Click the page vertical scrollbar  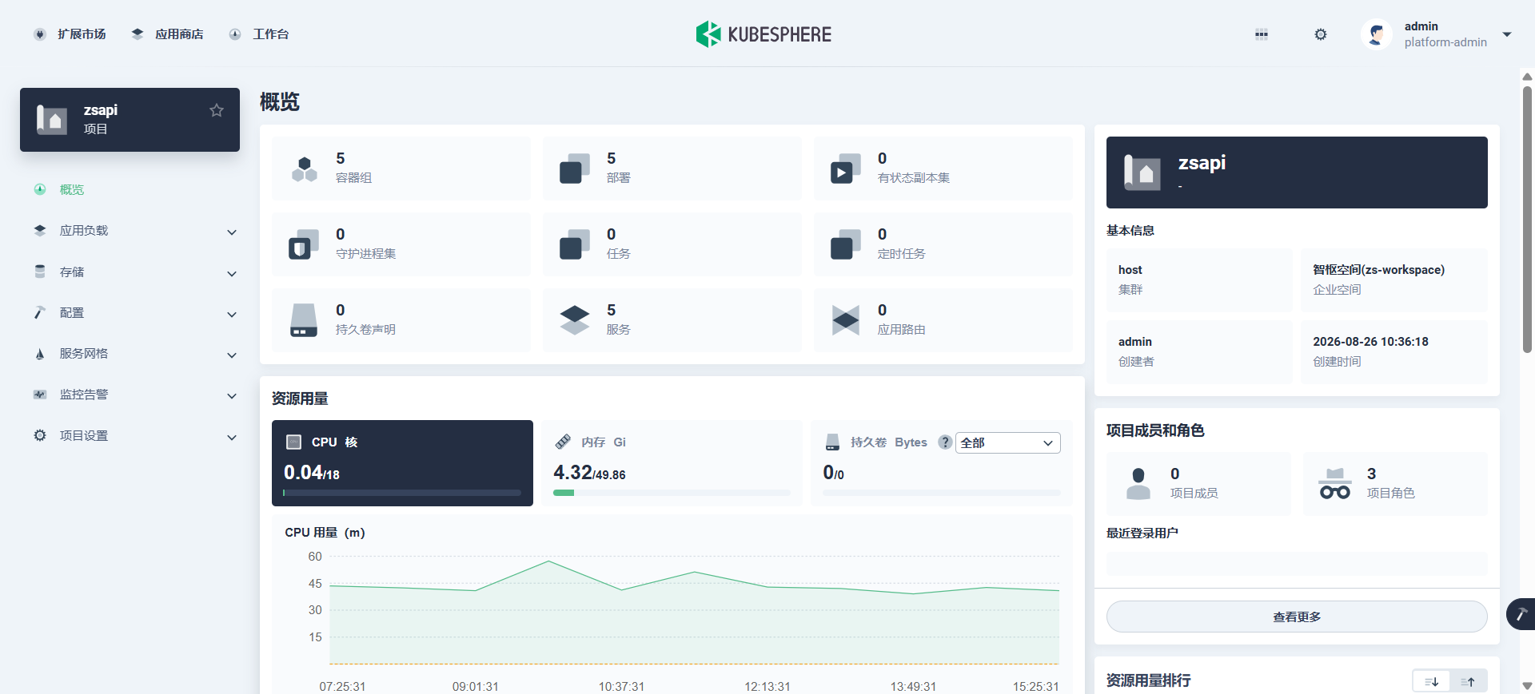coord(1527,220)
